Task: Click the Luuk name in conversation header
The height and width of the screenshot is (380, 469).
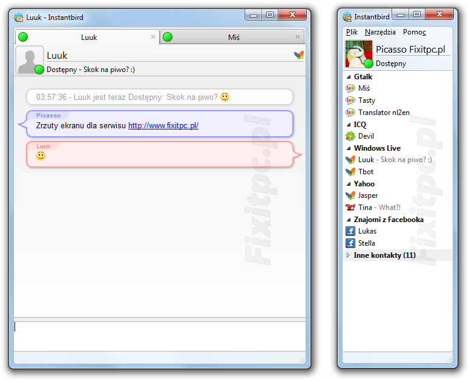Action: pos(57,55)
